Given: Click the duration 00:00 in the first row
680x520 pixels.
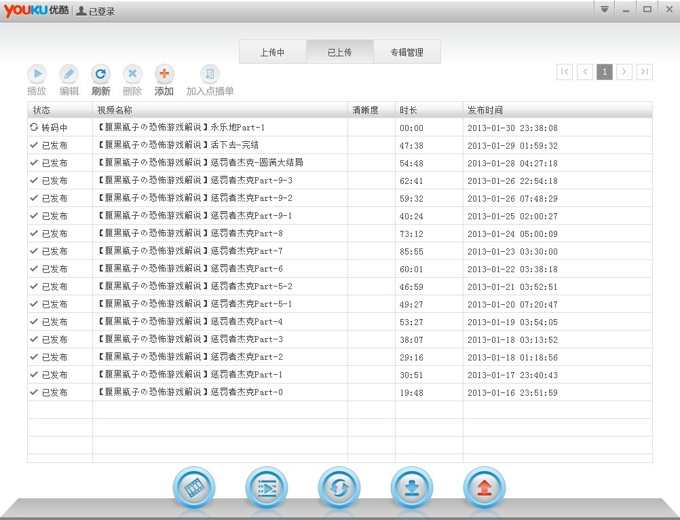Looking at the screenshot, I should point(411,128).
